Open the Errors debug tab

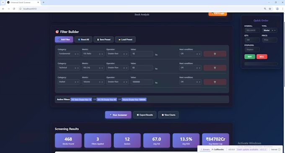click(x=205, y=150)
